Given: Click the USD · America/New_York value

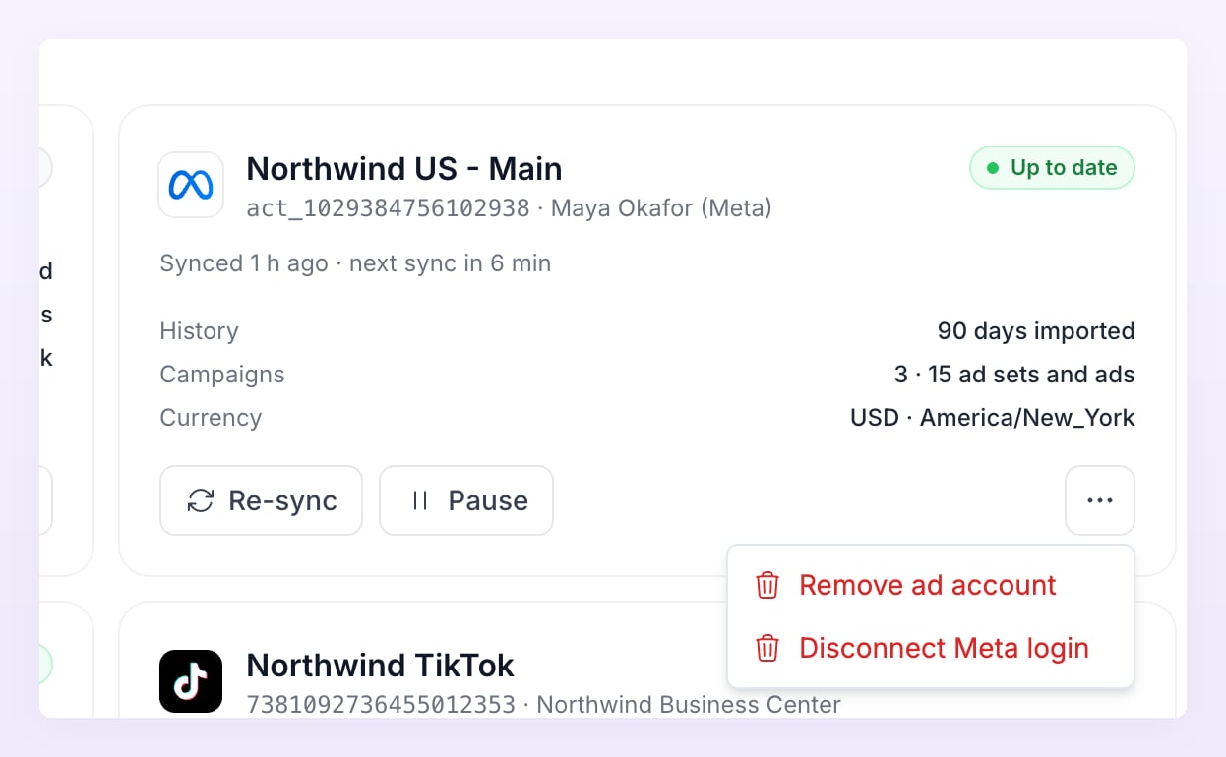Looking at the screenshot, I should 993,418.
